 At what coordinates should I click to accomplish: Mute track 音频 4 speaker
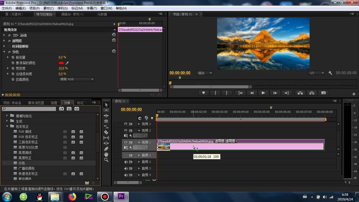pyautogui.click(x=126, y=175)
